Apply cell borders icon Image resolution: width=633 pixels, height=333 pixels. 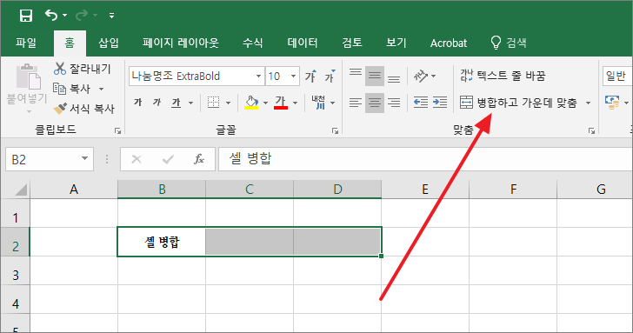coord(214,103)
